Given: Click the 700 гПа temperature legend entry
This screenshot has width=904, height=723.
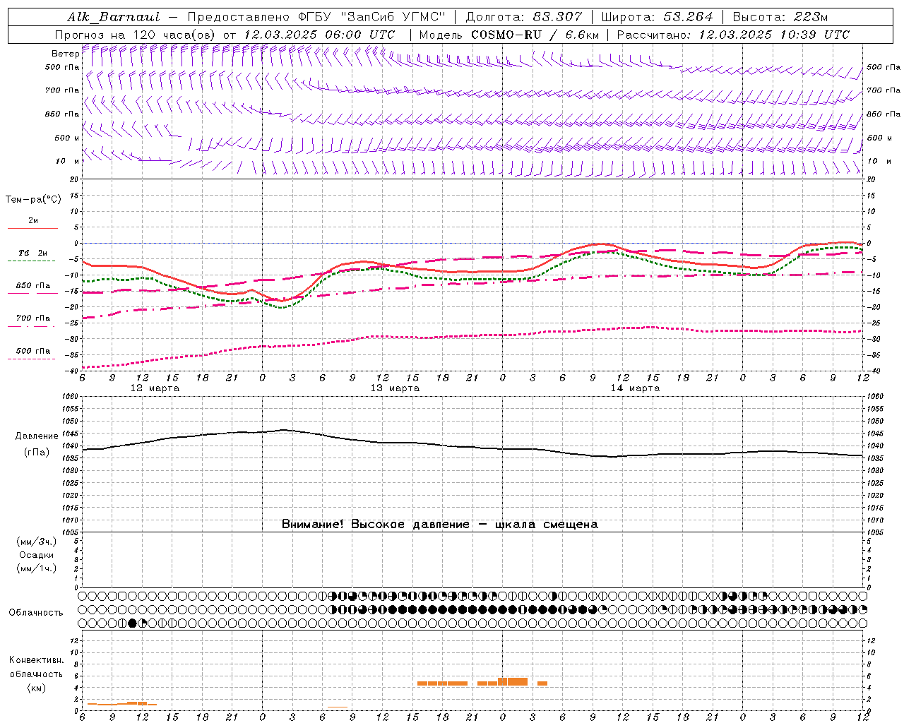Looking at the screenshot, I should (32, 318).
